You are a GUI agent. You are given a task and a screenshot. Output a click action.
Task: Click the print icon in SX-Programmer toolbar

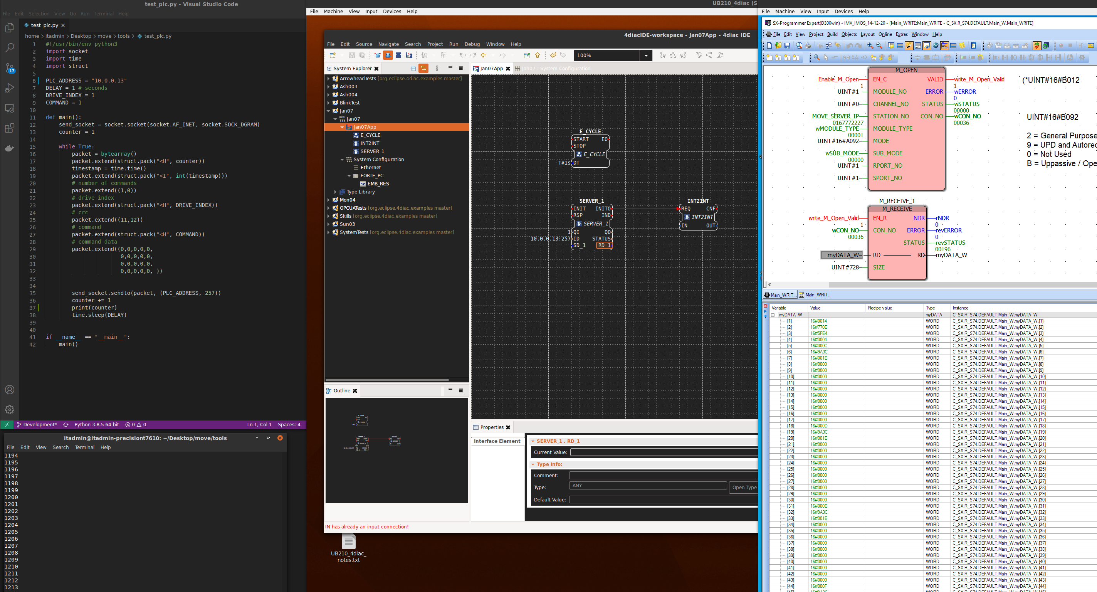click(x=808, y=45)
